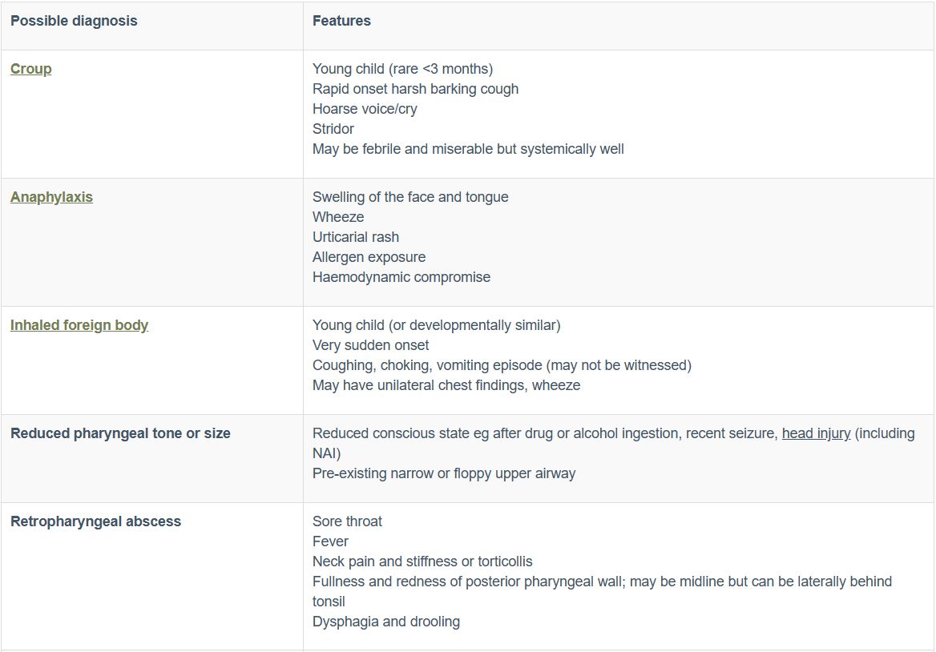Select Swelling of the face and tongue
936x652 pixels.
(x=410, y=197)
